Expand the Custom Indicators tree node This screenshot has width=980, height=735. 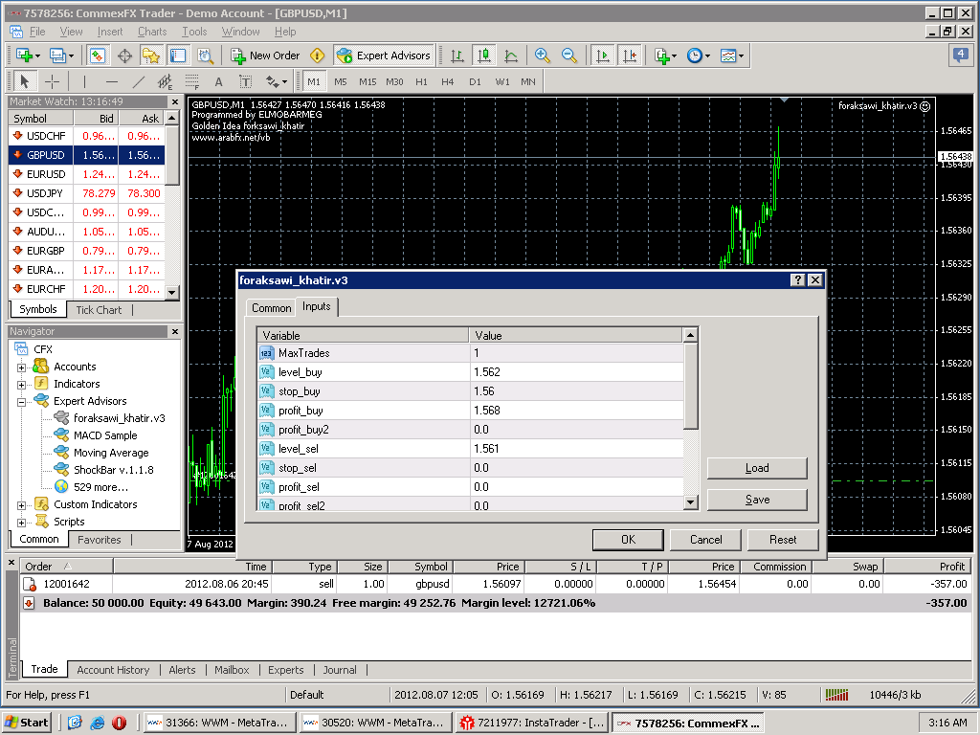[x=21, y=505]
